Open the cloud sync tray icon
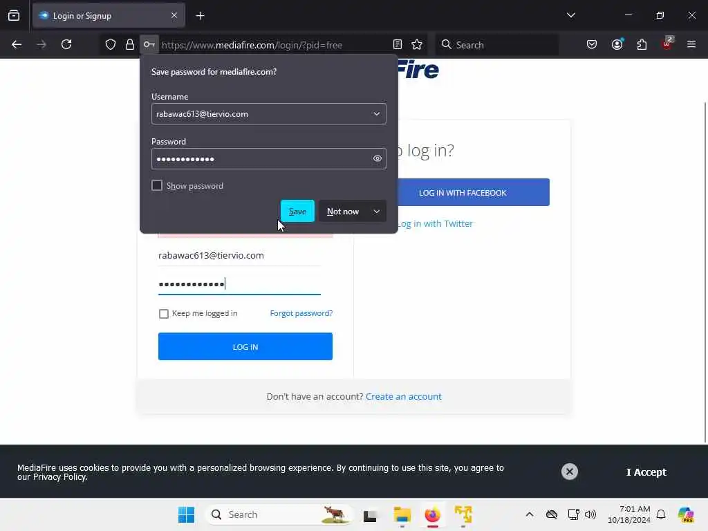 click(551, 514)
